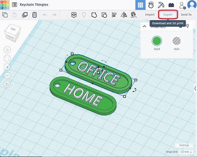Viewport: 197px width, 157px height.
Task: Click the Mirror tool icon
Action: pos(124,15)
